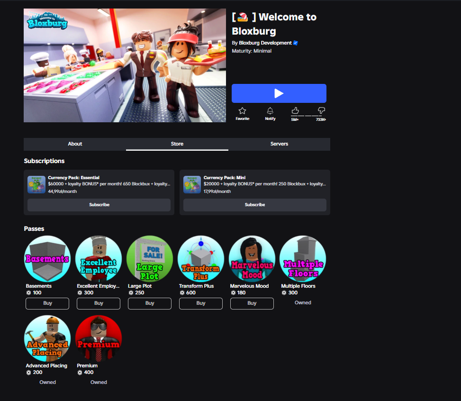Viewport: 461px width, 401px height.
Task: Click the Owned label under Multiple Floors
Action: click(303, 303)
